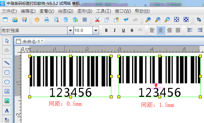Click the database with green check icon
Image resolution: width=204 pixels, height=123 pixels.
coord(75,20)
